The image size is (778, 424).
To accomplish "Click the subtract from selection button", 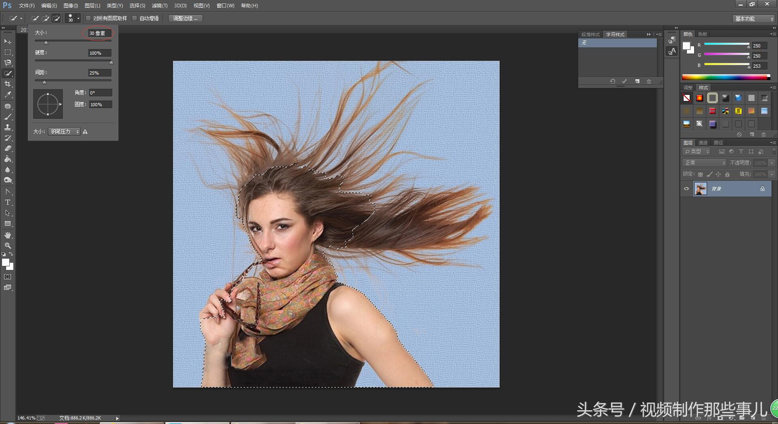I will 56,18.
